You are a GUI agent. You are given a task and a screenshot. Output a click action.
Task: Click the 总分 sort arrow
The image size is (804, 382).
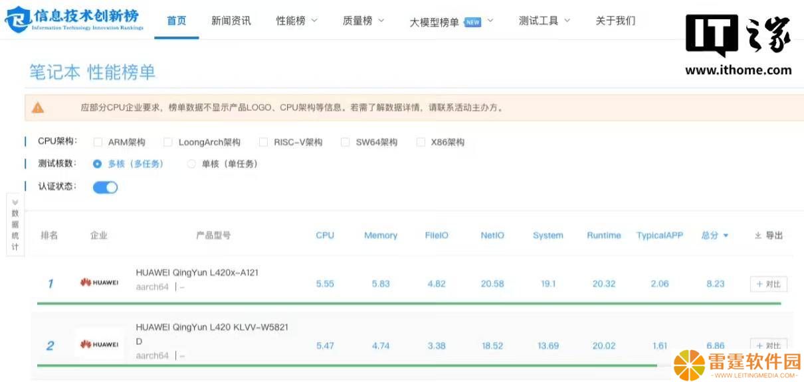726,236
